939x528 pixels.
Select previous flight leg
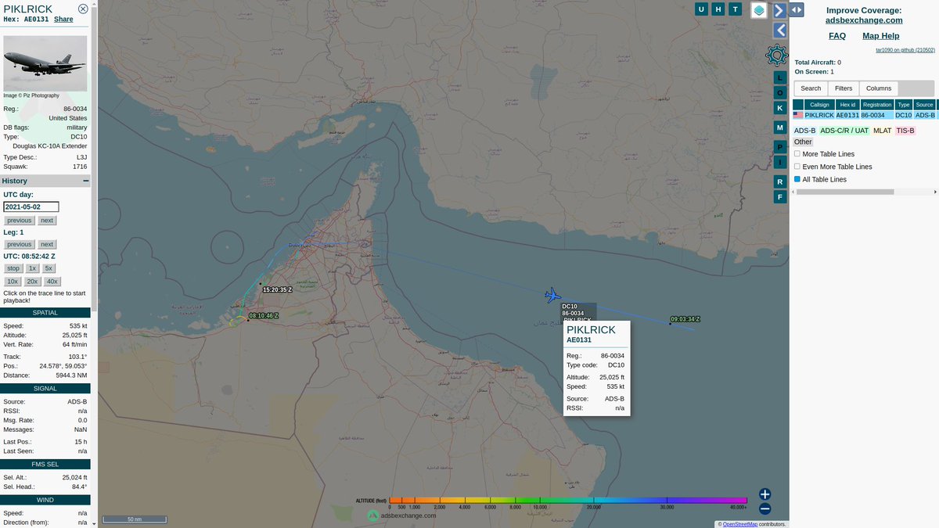click(x=20, y=244)
